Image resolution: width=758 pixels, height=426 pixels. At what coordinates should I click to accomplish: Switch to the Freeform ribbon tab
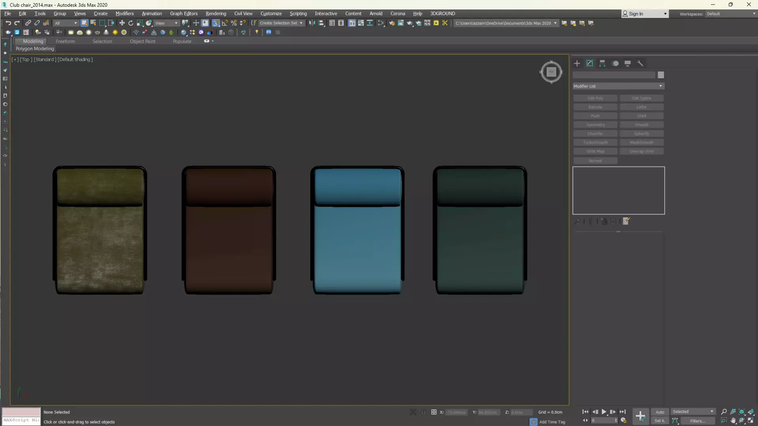coord(65,41)
